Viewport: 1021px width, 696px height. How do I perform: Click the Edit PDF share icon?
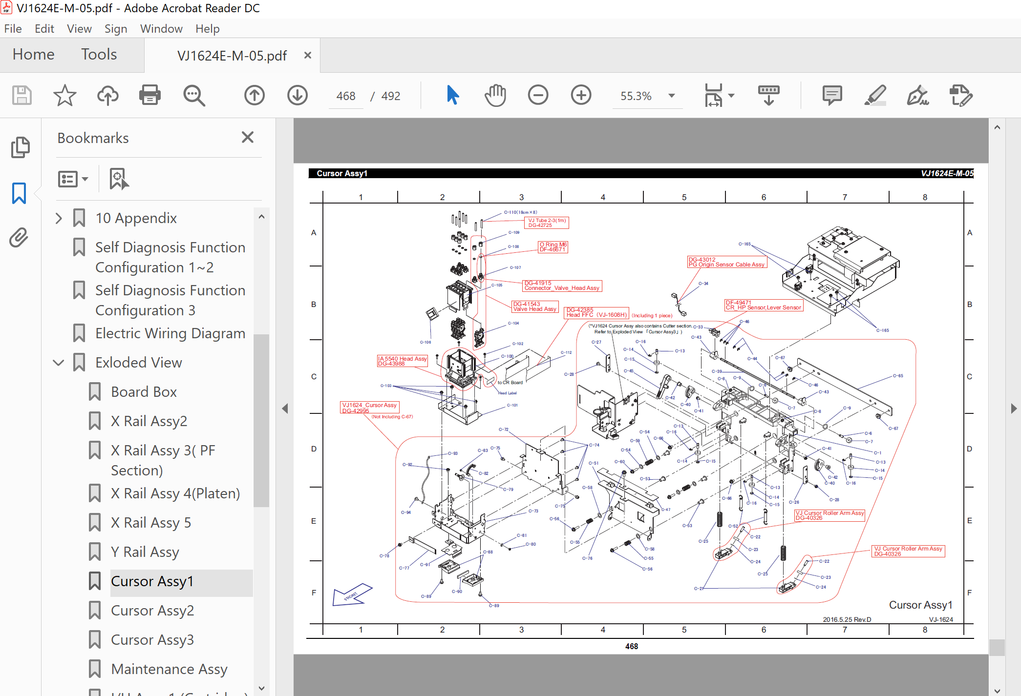coord(961,95)
